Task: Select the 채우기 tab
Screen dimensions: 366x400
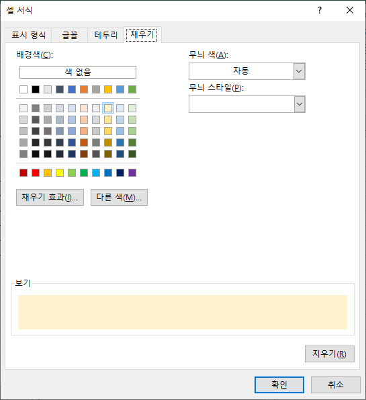Action: coord(142,35)
